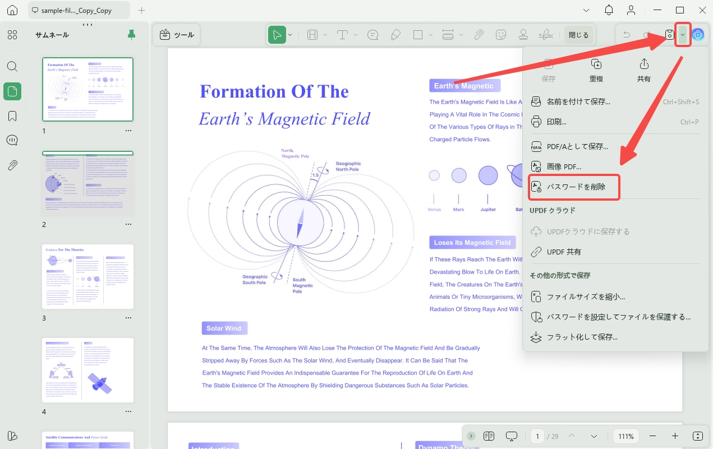Click the save disk icon in the toolbar

(669, 35)
